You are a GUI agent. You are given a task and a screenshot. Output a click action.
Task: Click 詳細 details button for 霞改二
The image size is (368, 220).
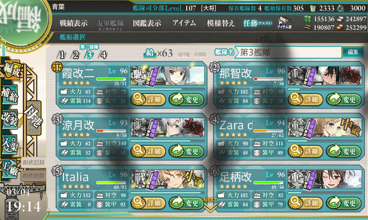pyautogui.click(x=148, y=99)
